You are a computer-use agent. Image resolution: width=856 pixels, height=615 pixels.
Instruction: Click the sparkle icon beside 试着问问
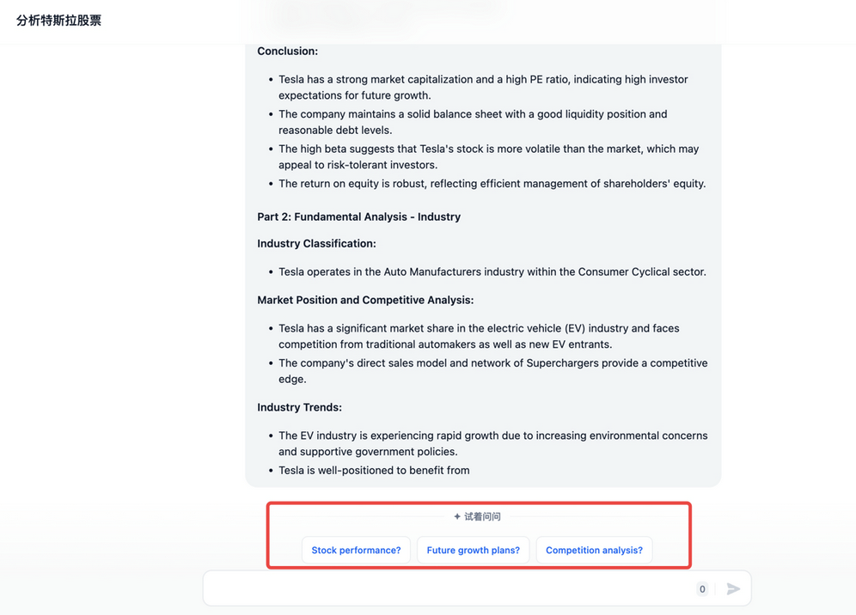457,516
